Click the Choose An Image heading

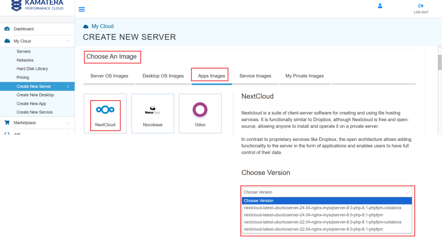tap(111, 56)
